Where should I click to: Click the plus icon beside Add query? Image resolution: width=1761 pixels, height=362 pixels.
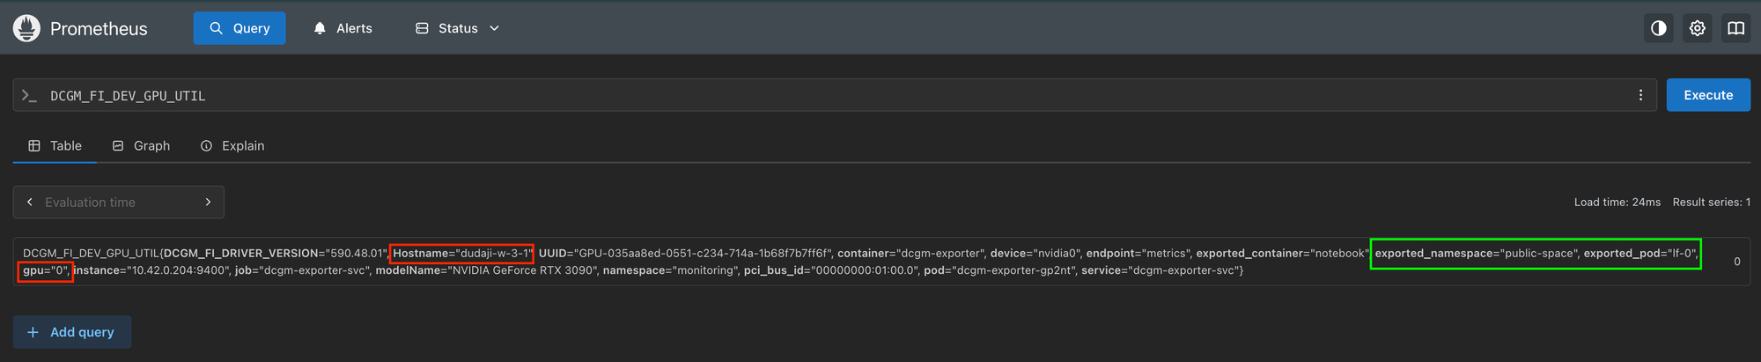click(33, 332)
